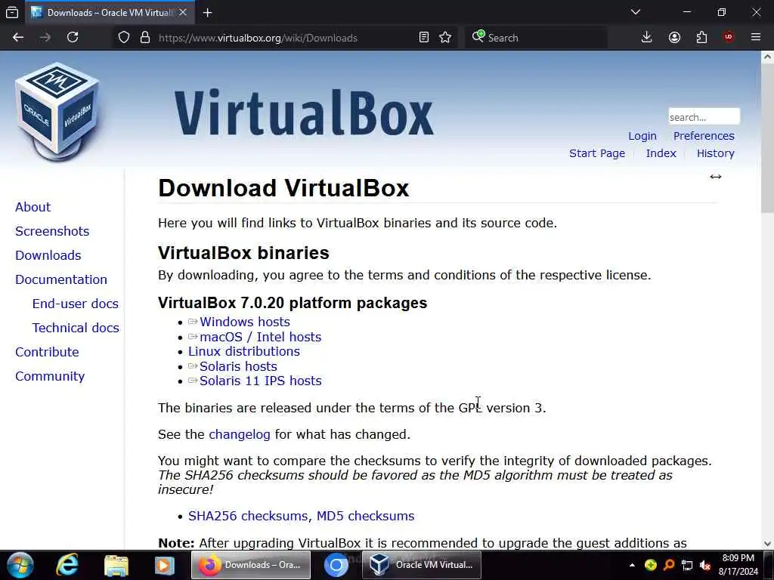Image resolution: width=774 pixels, height=580 pixels.
Task: Go to Start Page link
Action: [x=597, y=153]
